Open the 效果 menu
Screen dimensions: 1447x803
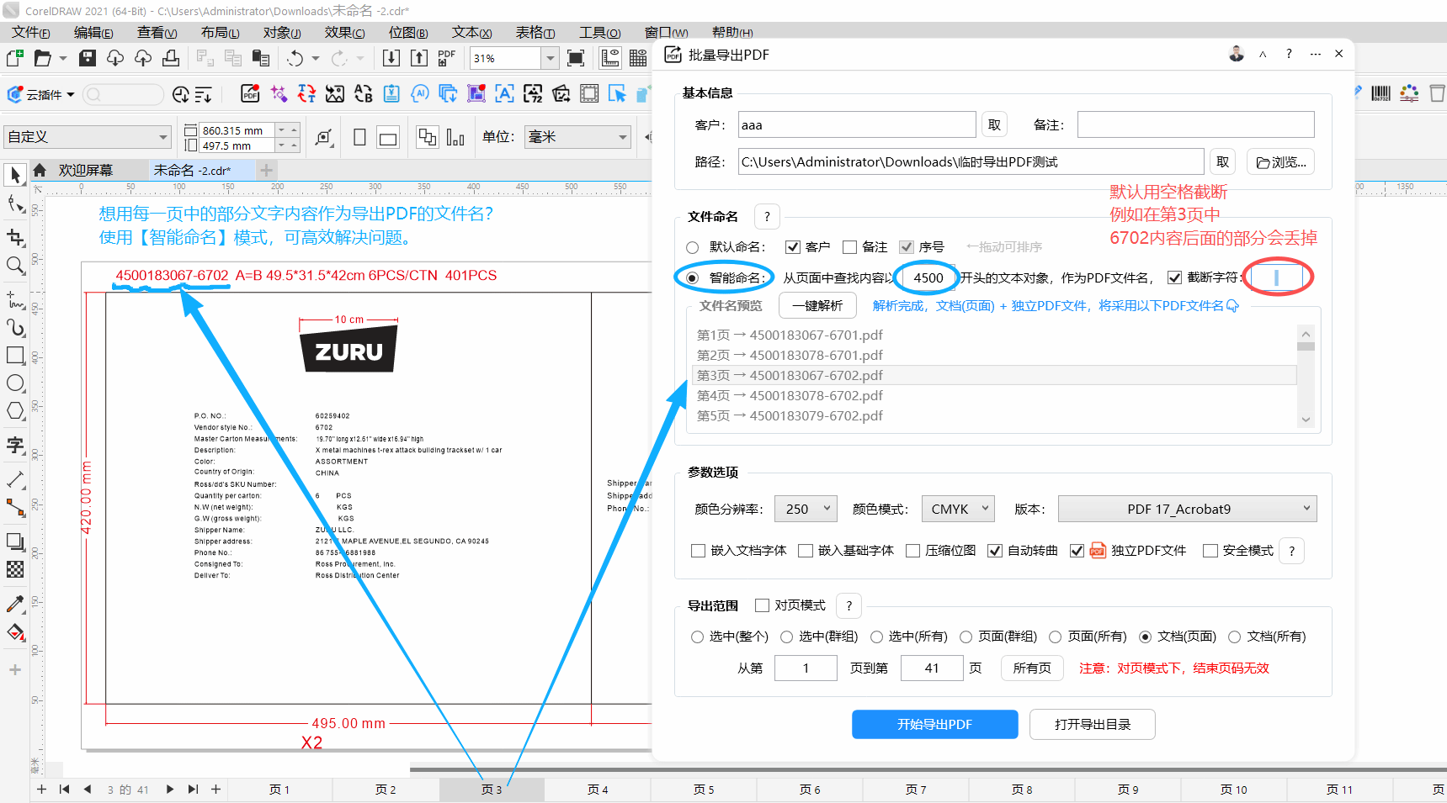click(x=344, y=33)
